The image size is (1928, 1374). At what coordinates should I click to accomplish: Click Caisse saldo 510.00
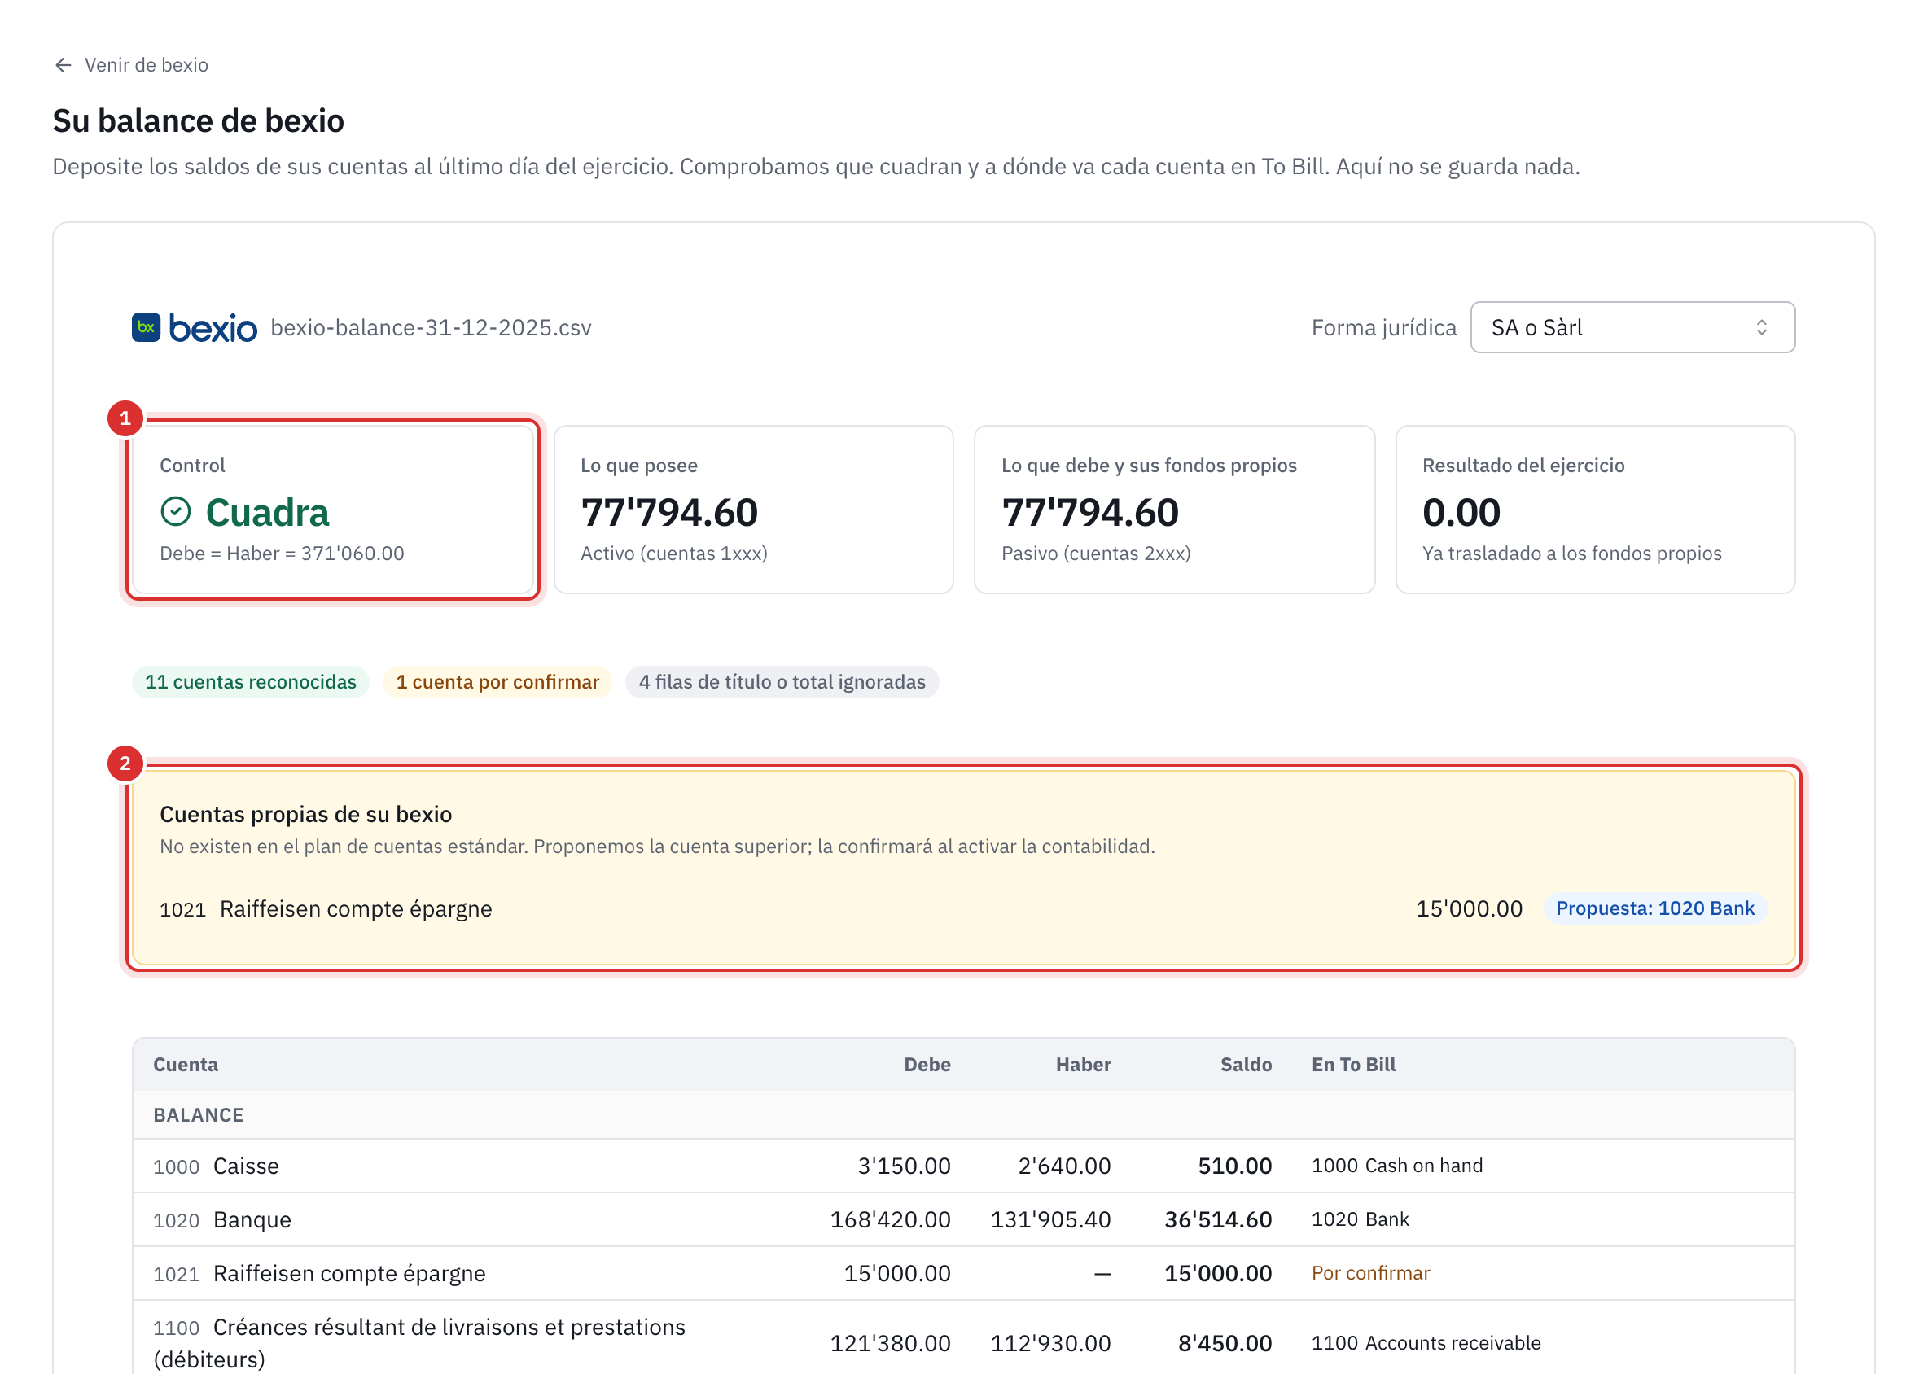tap(1235, 1166)
